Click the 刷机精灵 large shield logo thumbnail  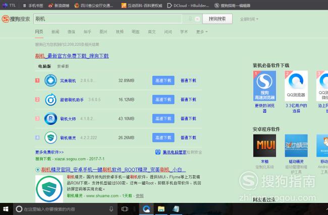click(49, 189)
